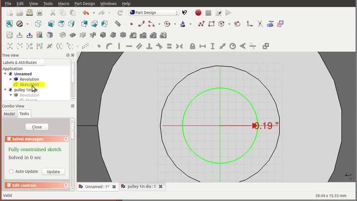
Task: Open the circle tools dropdown arrow
Action: pos(175,24)
